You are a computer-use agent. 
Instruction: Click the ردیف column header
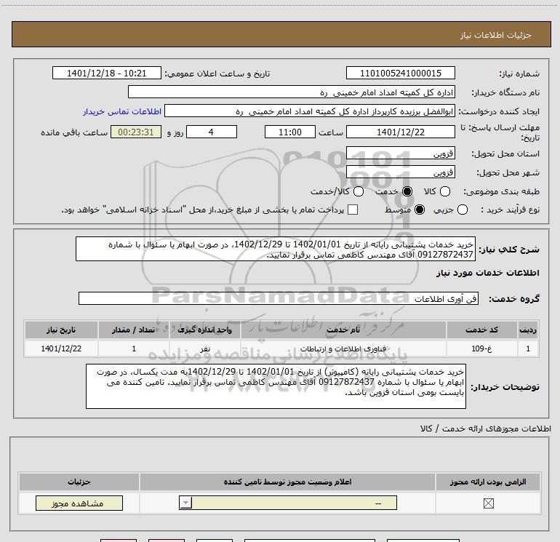pyautogui.click(x=528, y=330)
